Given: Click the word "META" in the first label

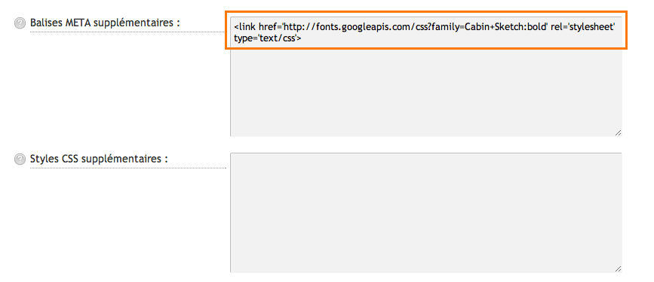Looking at the screenshot, I should pos(78,23).
